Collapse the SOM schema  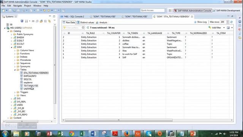click(x=12, y=47)
